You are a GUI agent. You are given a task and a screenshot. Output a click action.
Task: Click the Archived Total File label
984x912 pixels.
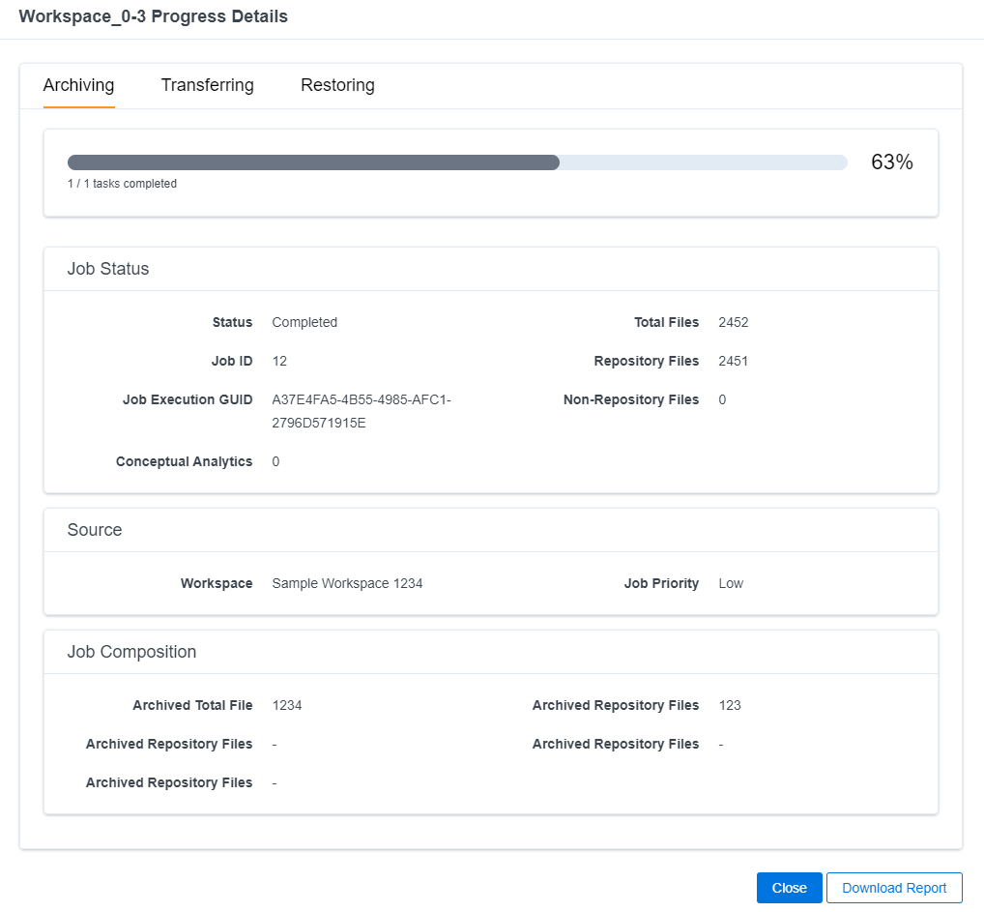click(x=192, y=705)
